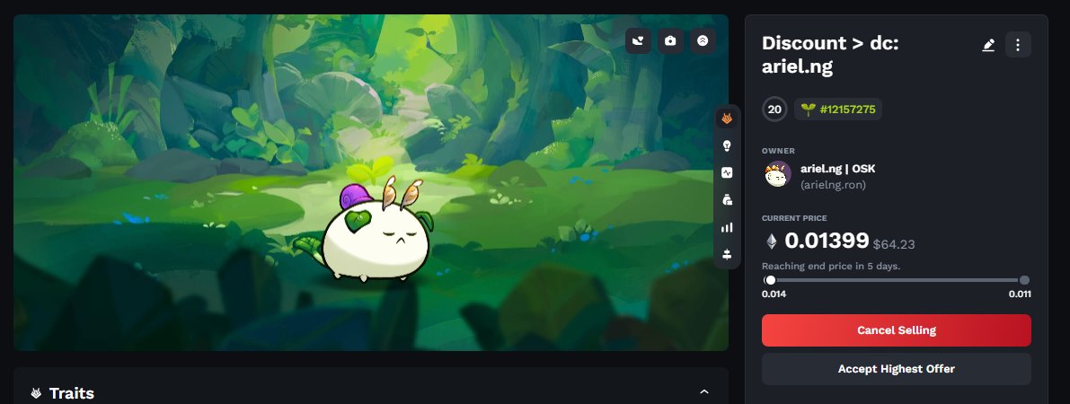This screenshot has height=404, width=1070.
Task: Open the activity pulse section icon
Action: point(727,172)
